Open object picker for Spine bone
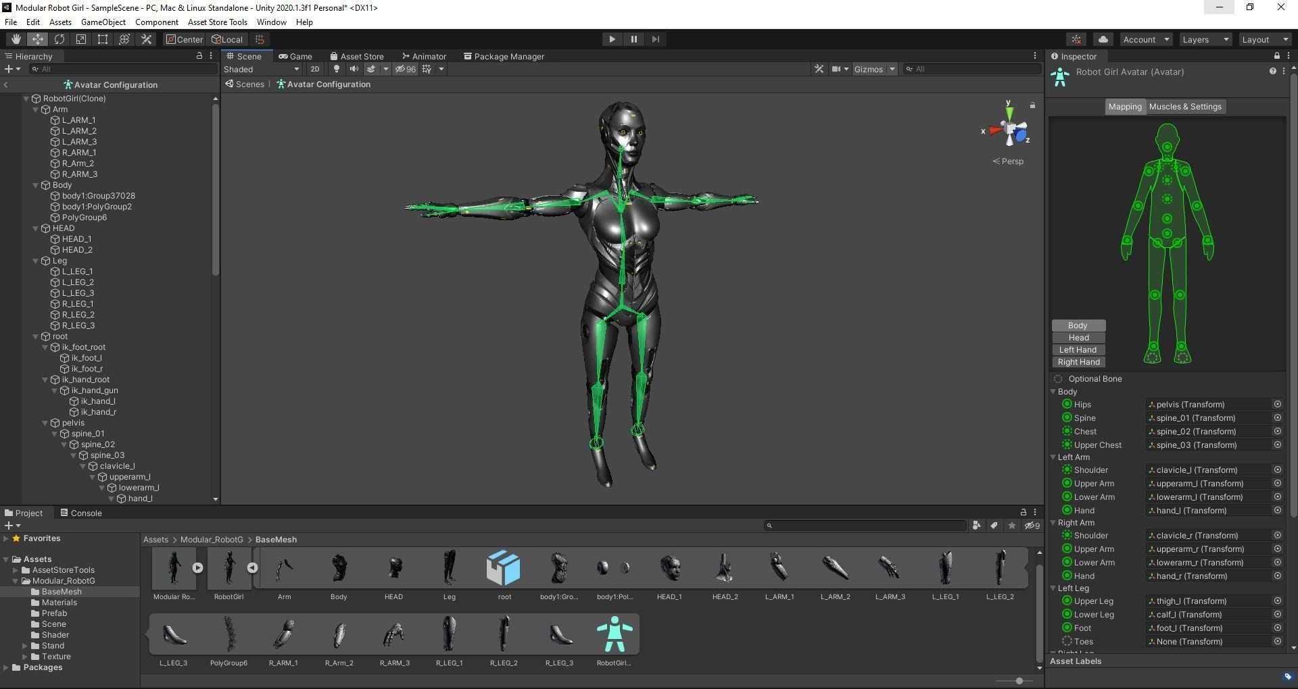The image size is (1298, 689). (1278, 418)
